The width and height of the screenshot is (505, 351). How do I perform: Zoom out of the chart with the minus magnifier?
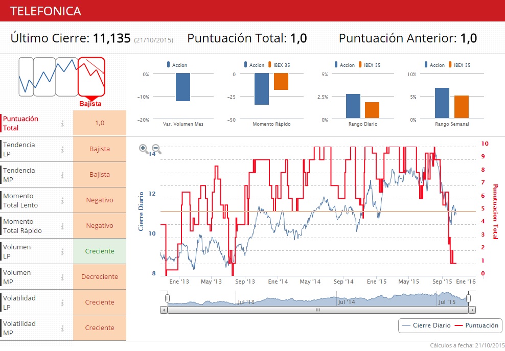(x=156, y=149)
